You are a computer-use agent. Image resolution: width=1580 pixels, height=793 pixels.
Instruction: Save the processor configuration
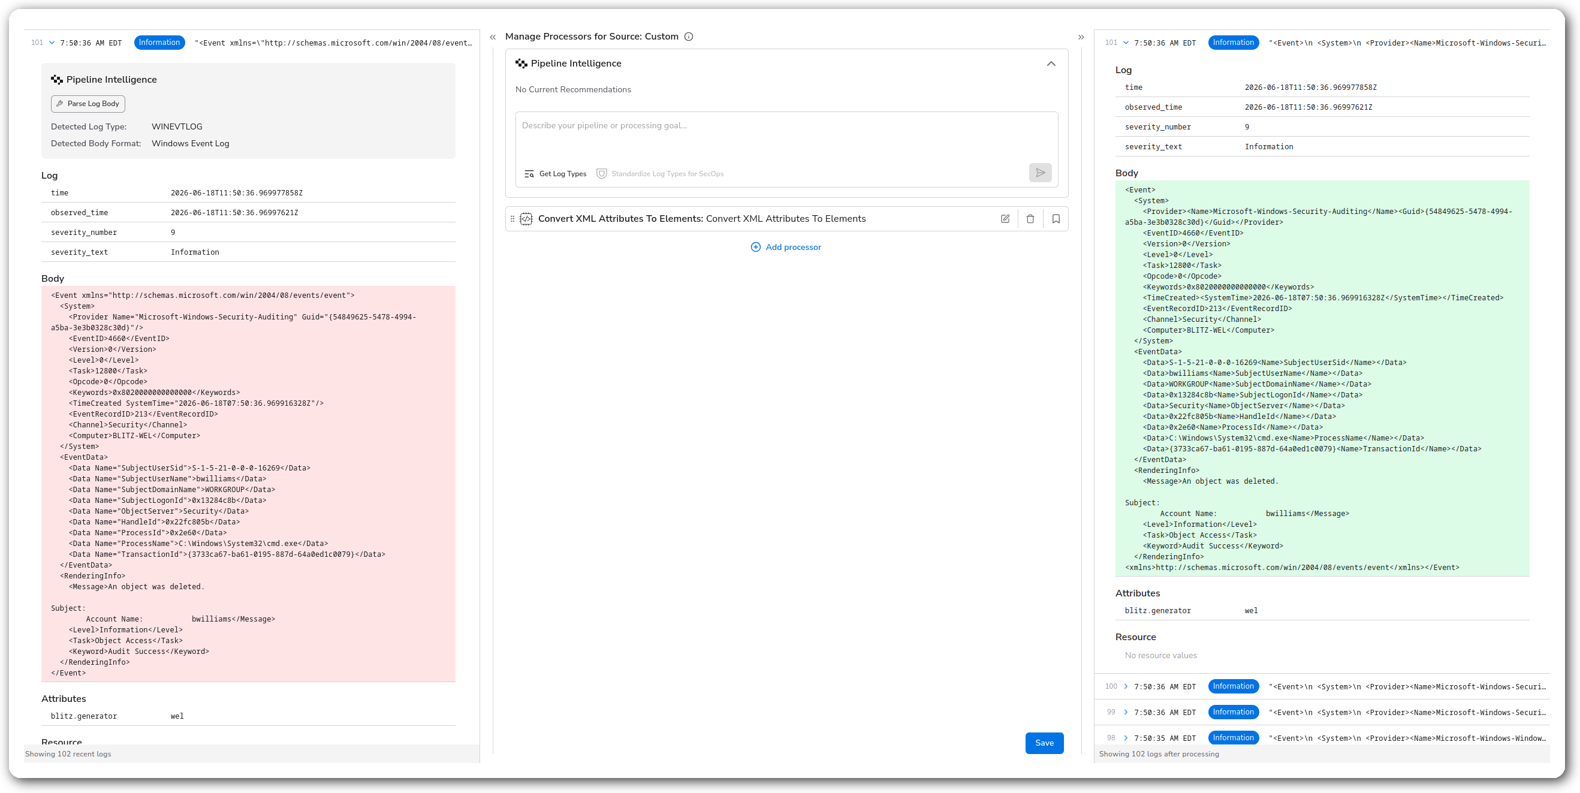[x=1044, y=743]
